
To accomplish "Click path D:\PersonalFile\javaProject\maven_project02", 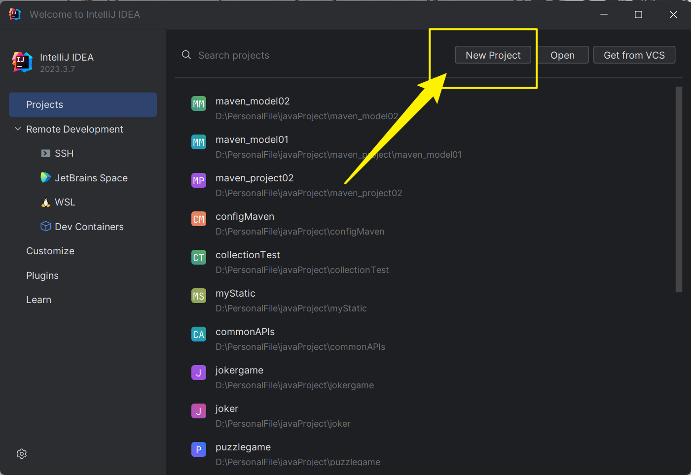I will 309,193.
